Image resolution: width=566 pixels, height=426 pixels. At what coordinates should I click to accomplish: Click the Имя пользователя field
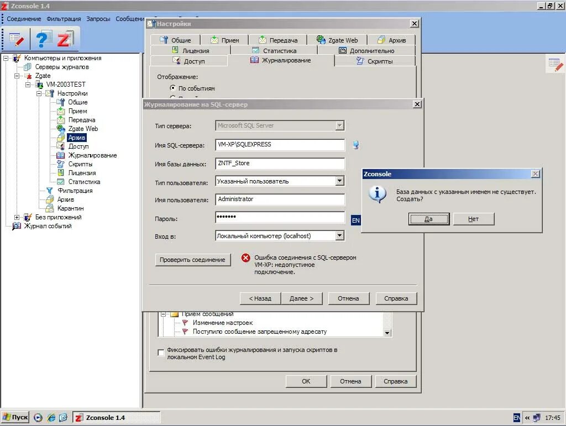pyautogui.click(x=280, y=199)
